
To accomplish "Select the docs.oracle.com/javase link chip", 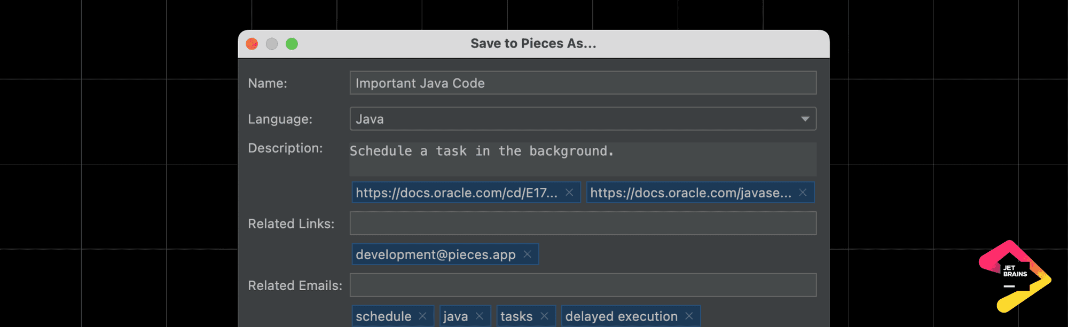I will pos(690,193).
